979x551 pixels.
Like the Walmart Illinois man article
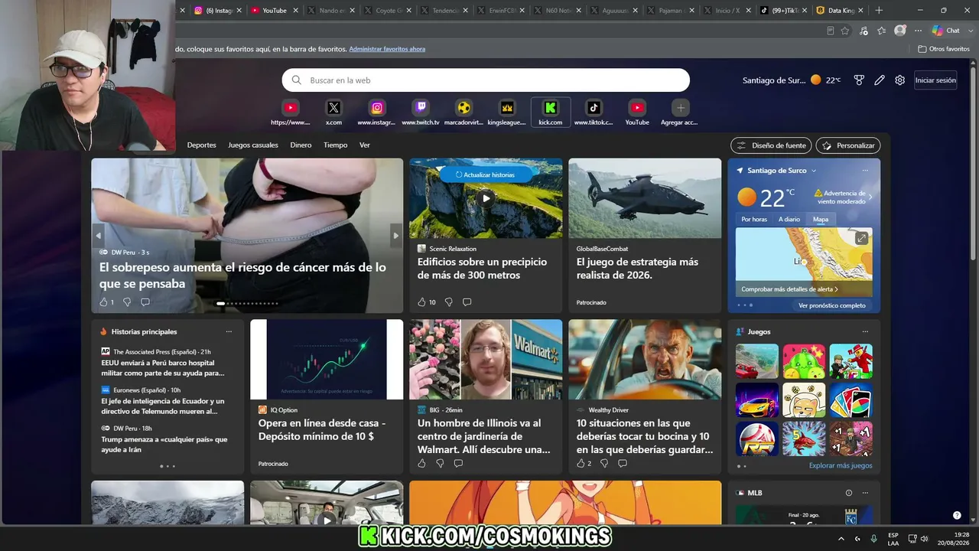pos(421,463)
